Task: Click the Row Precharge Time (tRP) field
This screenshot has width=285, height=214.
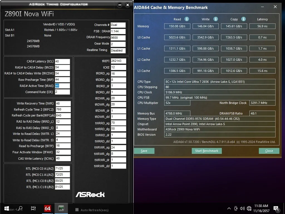Action: coord(62,79)
